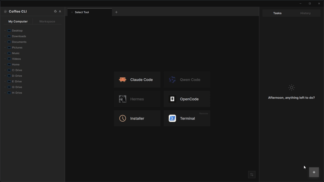The height and width of the screenshot is (182, 324).
Task: Open Terminal via its PowerShell icon
Action: click(172, 118)
